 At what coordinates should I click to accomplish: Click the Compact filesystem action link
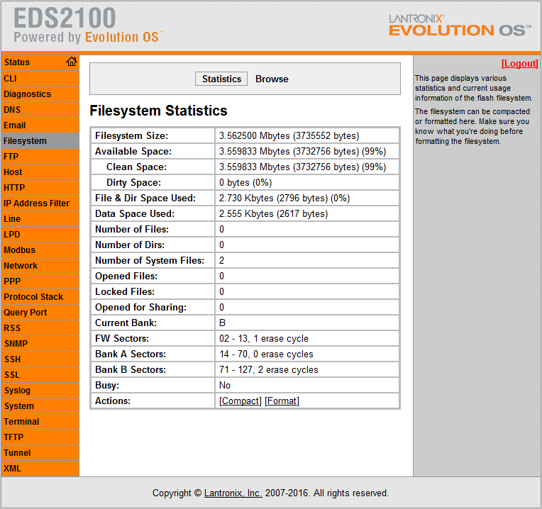[x=240, y=401]
